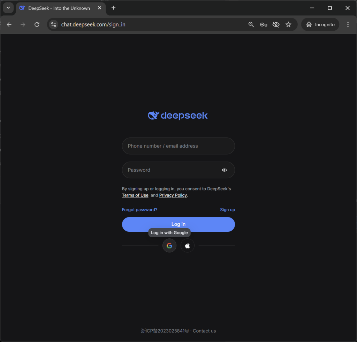357x342 pixels.
Task: Reload the DeepSeek sign-in page
Action: point(37,24)
